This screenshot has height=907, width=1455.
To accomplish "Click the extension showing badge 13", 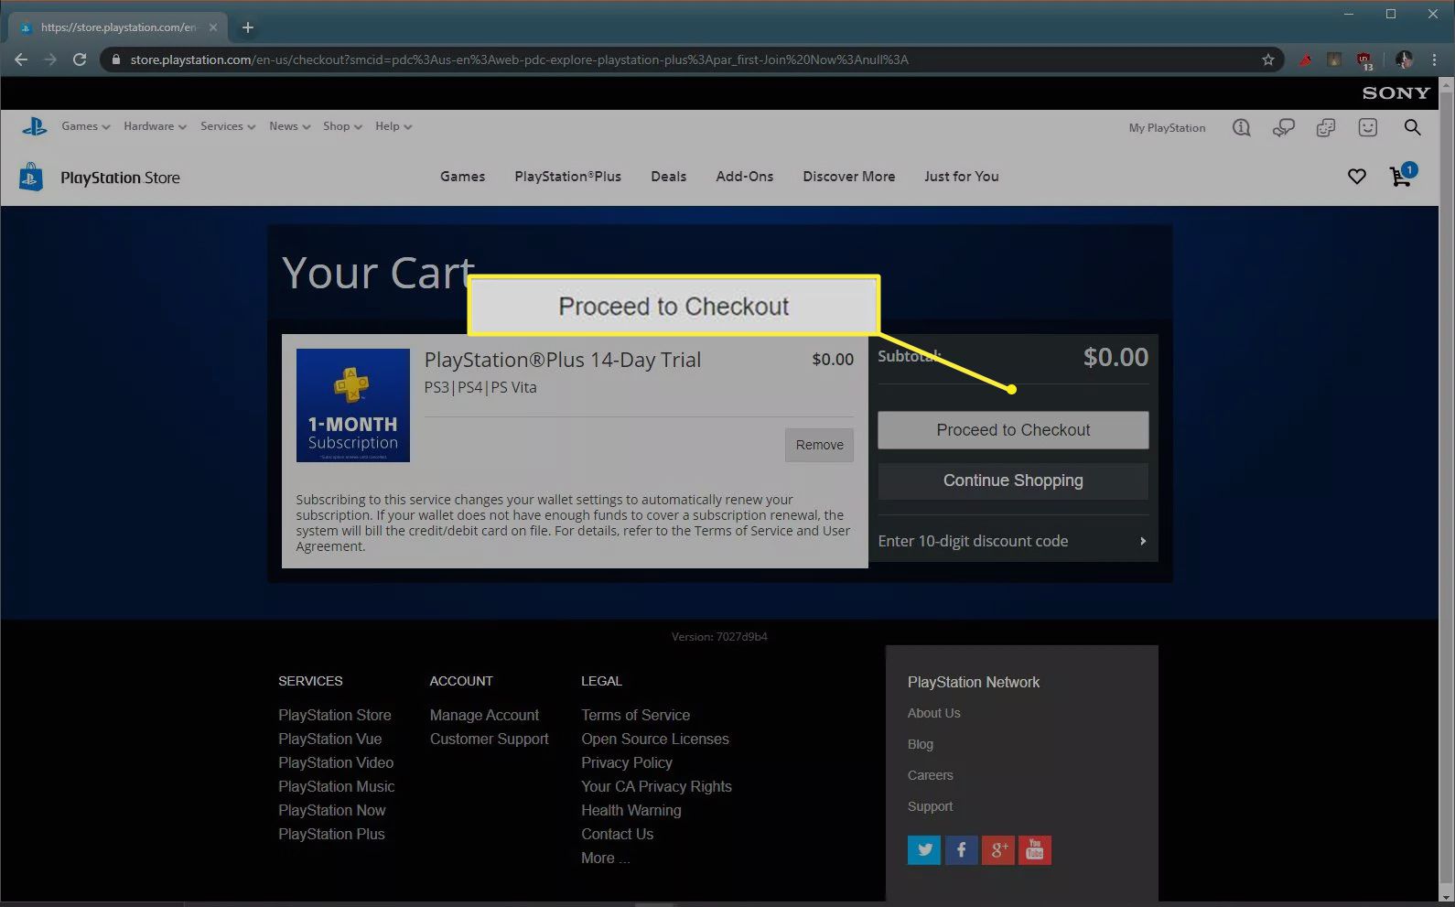I will 1364,60.
